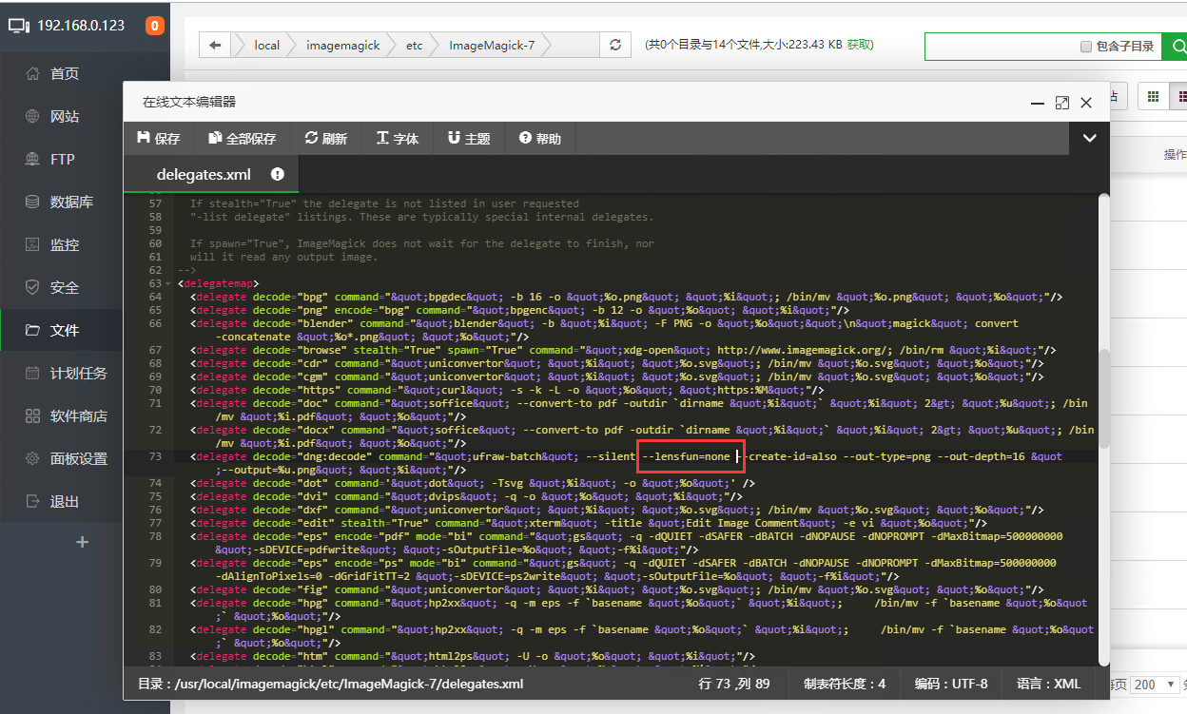Click the dot delegate on line 74
The width and height of the screenshot is (1187, 714).
(472, 483)
